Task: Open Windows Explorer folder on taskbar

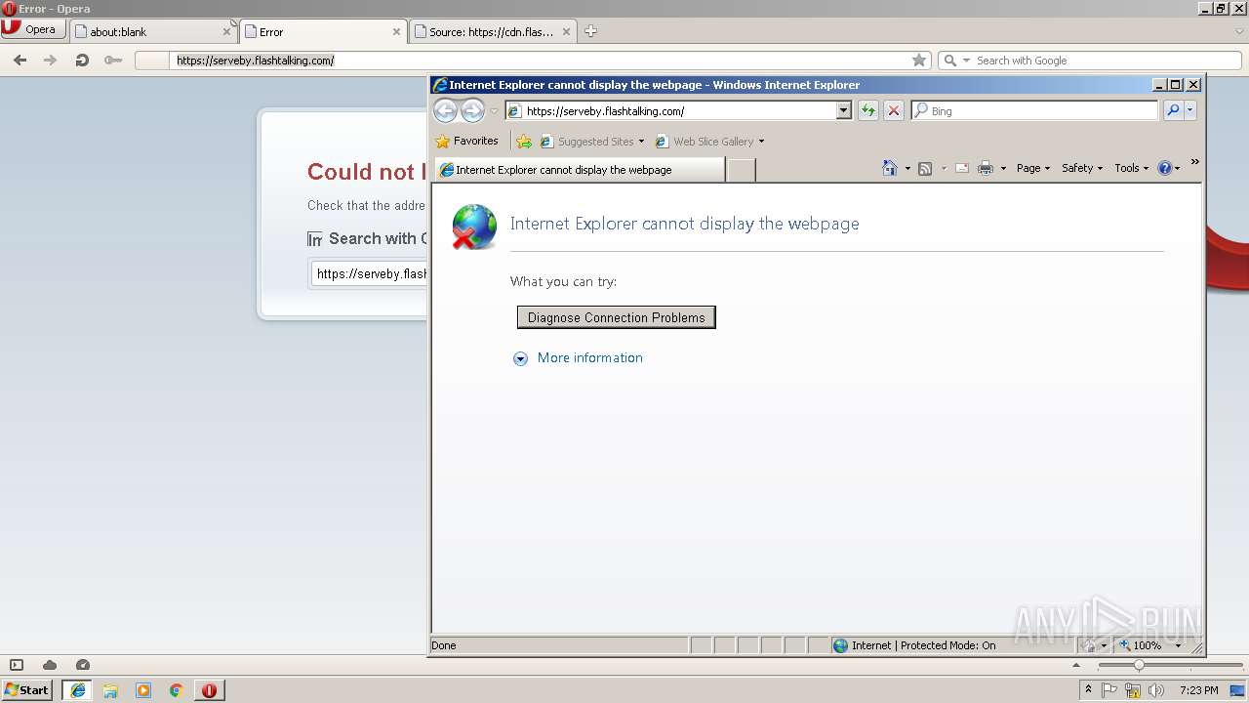Action: (x=110, y=690)
